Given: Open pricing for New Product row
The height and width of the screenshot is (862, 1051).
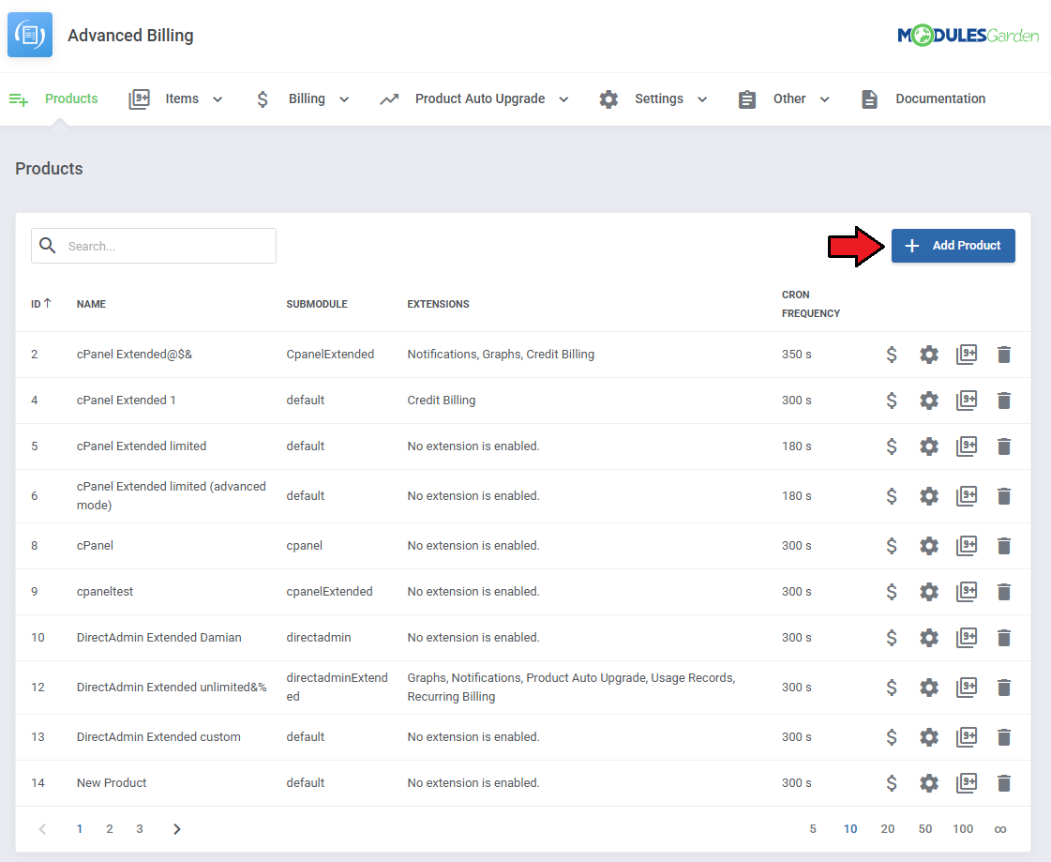Looking at the screenshot, I should point(891,783).
